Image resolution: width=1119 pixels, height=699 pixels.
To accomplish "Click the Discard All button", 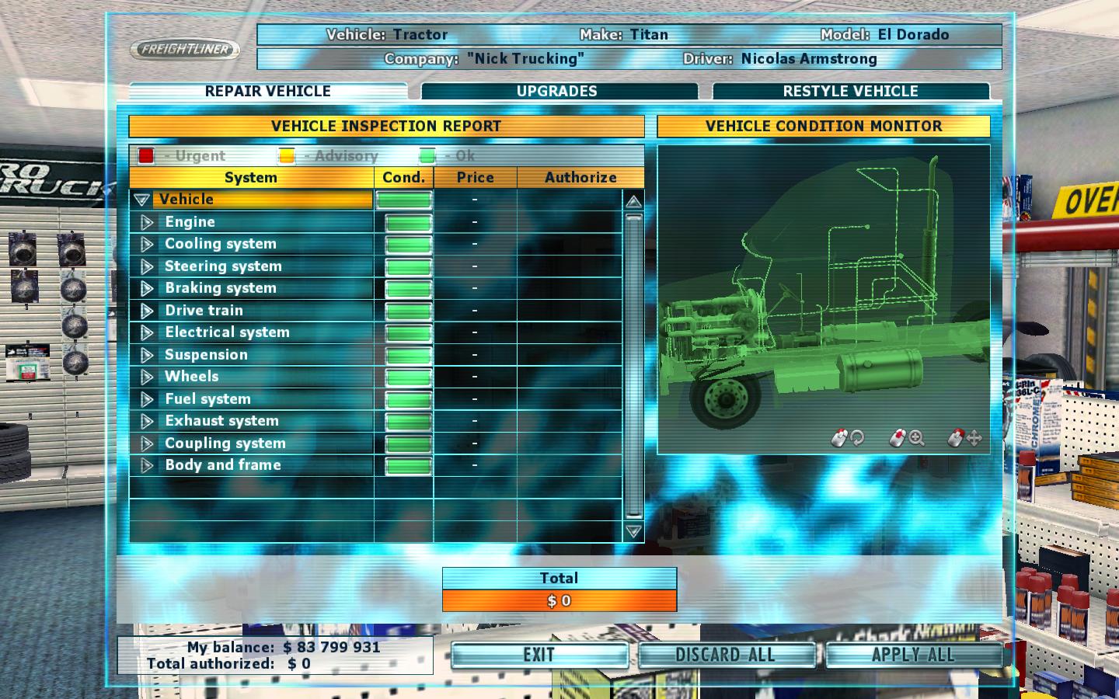I will click(726, 655).
